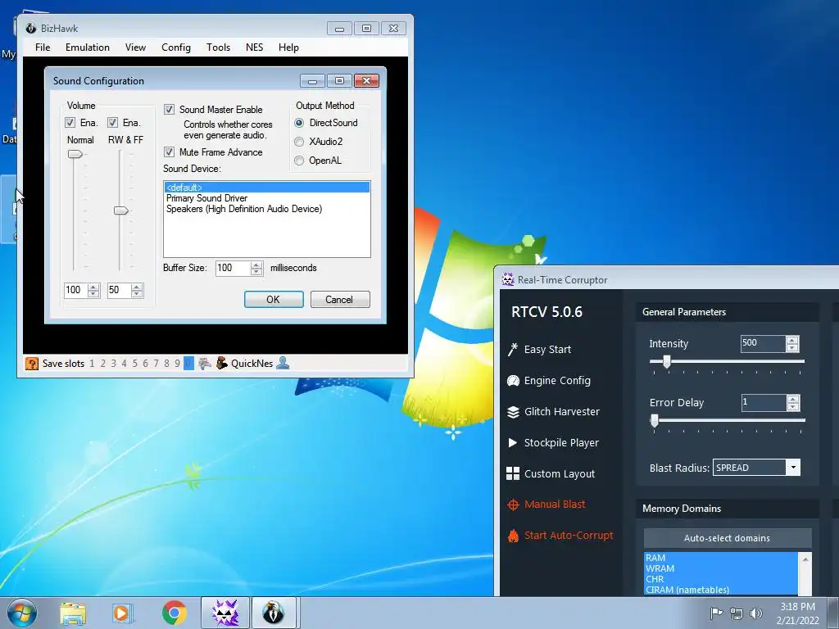Screen dimensions: 839x629
Task: Click the QuickNes core icon
Action: tap(222, 364)
